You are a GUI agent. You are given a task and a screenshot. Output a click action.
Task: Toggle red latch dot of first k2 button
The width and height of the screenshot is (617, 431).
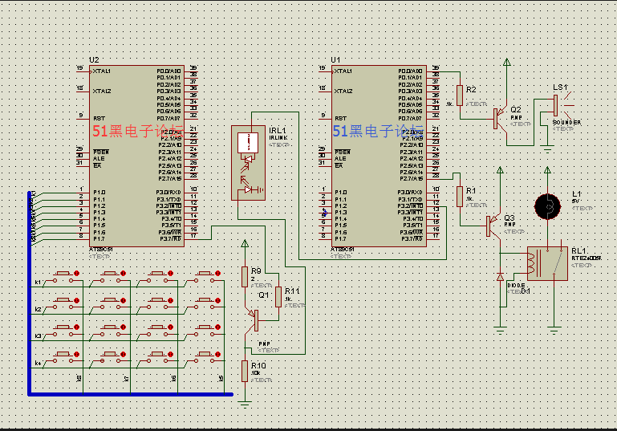pyautogui.click(x=77, y=300)
